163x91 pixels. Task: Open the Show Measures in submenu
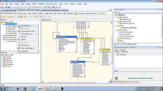[x=28, y=34]
